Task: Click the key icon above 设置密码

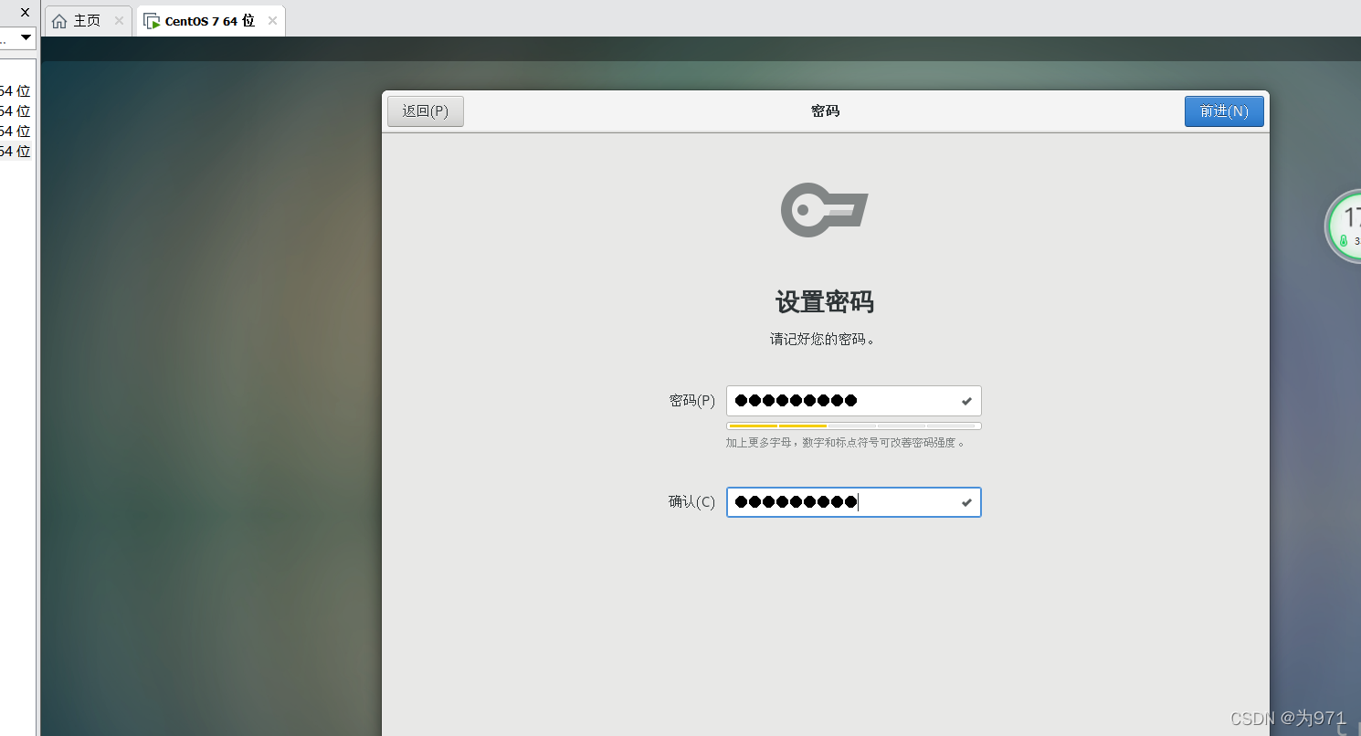Action: pyautogui.click(x=824, y=210)
